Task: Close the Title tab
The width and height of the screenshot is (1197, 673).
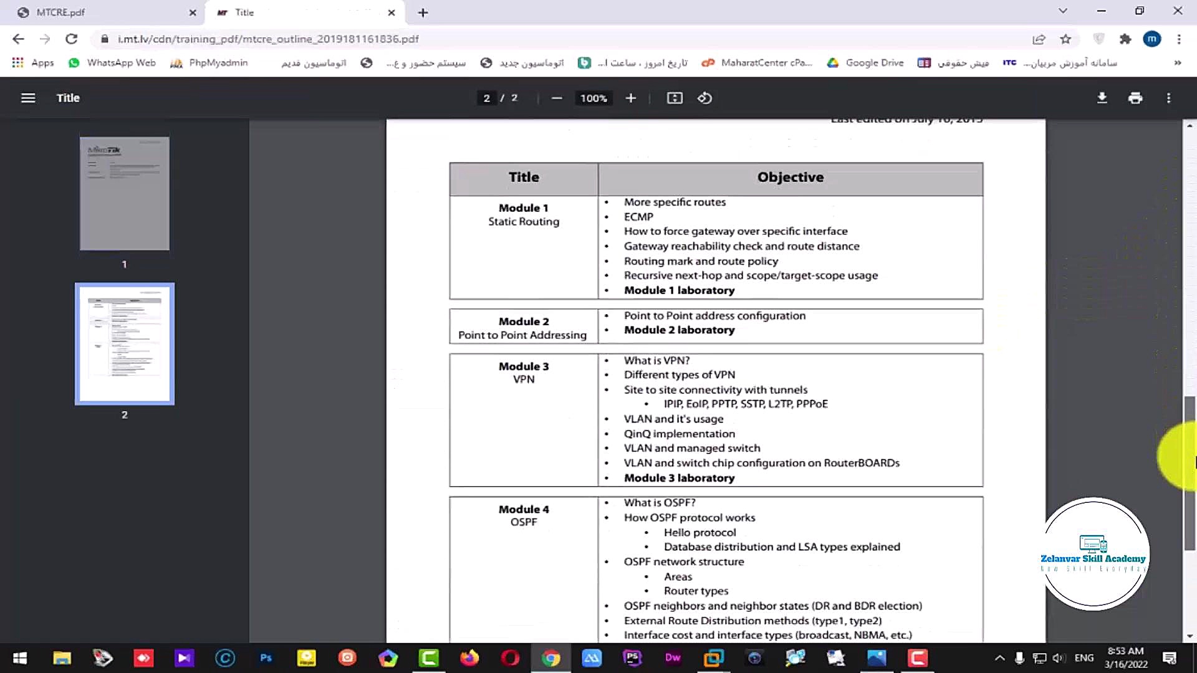Action: click(x=392, y=12)
